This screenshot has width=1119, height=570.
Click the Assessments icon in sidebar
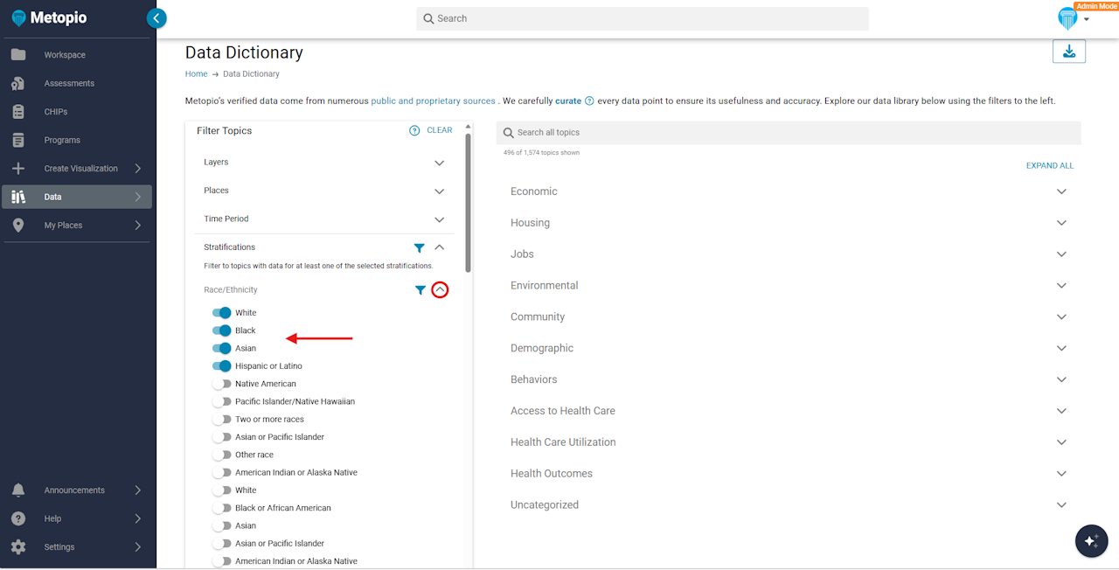tap(18, 83)
